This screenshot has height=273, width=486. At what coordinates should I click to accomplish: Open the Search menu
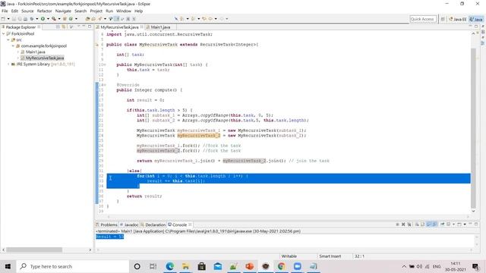(80, 11)
